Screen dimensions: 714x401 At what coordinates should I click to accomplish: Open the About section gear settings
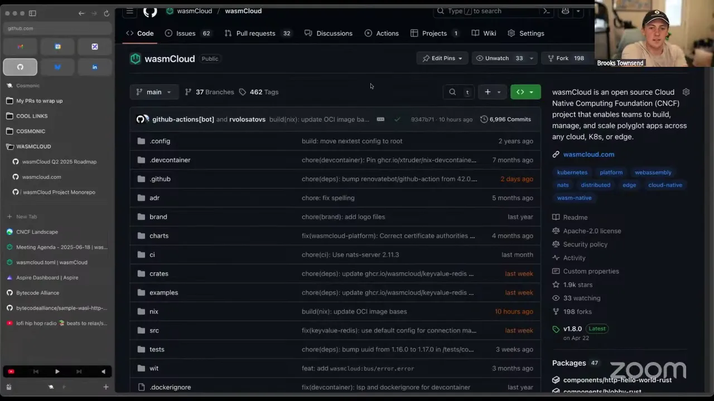[x=686, y=92]
